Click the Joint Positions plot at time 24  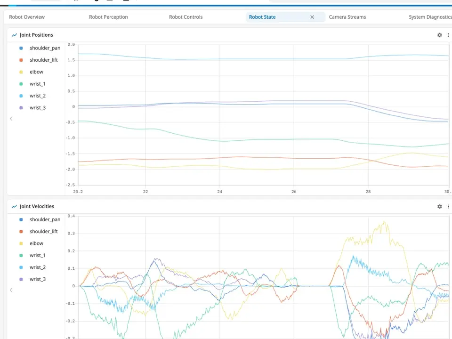(220, 115)
